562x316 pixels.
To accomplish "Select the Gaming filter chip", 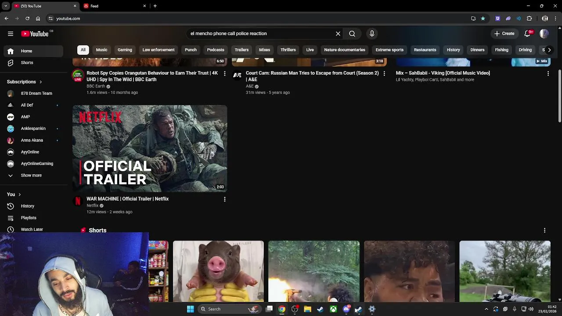I will point(125,50).
